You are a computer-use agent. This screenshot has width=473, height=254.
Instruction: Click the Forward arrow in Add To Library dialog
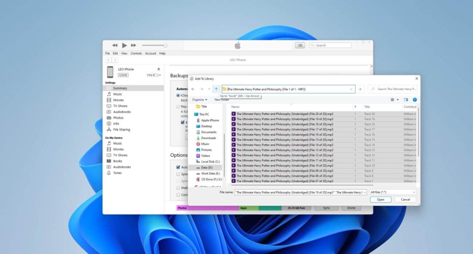pyautogui.click(x=201, y=89)
